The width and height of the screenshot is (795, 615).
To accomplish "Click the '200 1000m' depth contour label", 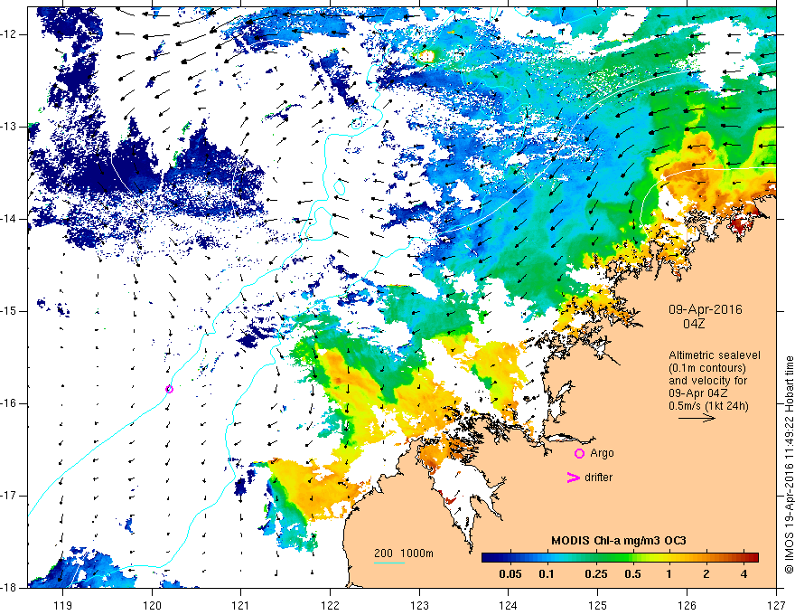I will (x=404, y=553).
